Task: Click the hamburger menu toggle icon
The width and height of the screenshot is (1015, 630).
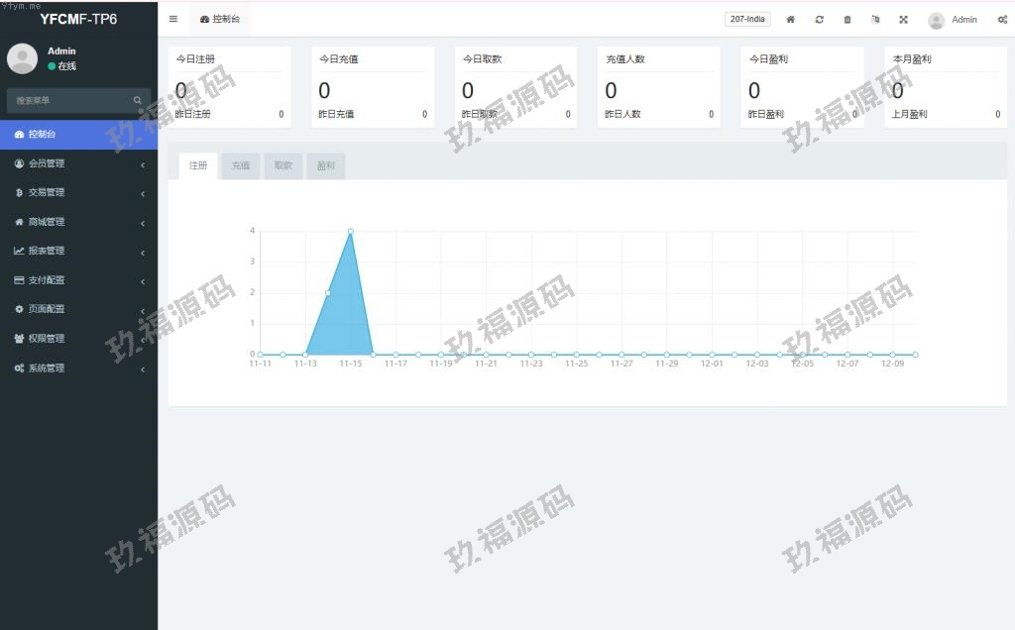Action: point(173,19)
